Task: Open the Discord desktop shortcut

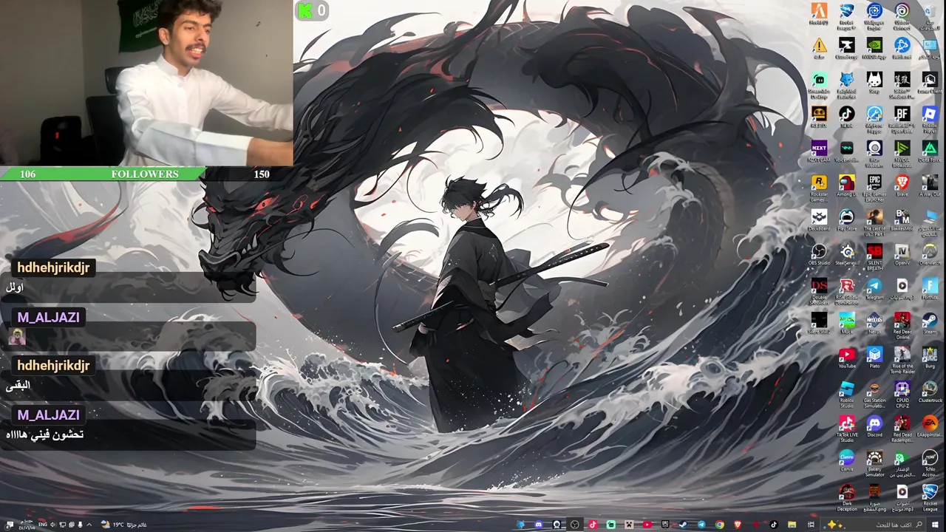Action: [x=874, y=426]
